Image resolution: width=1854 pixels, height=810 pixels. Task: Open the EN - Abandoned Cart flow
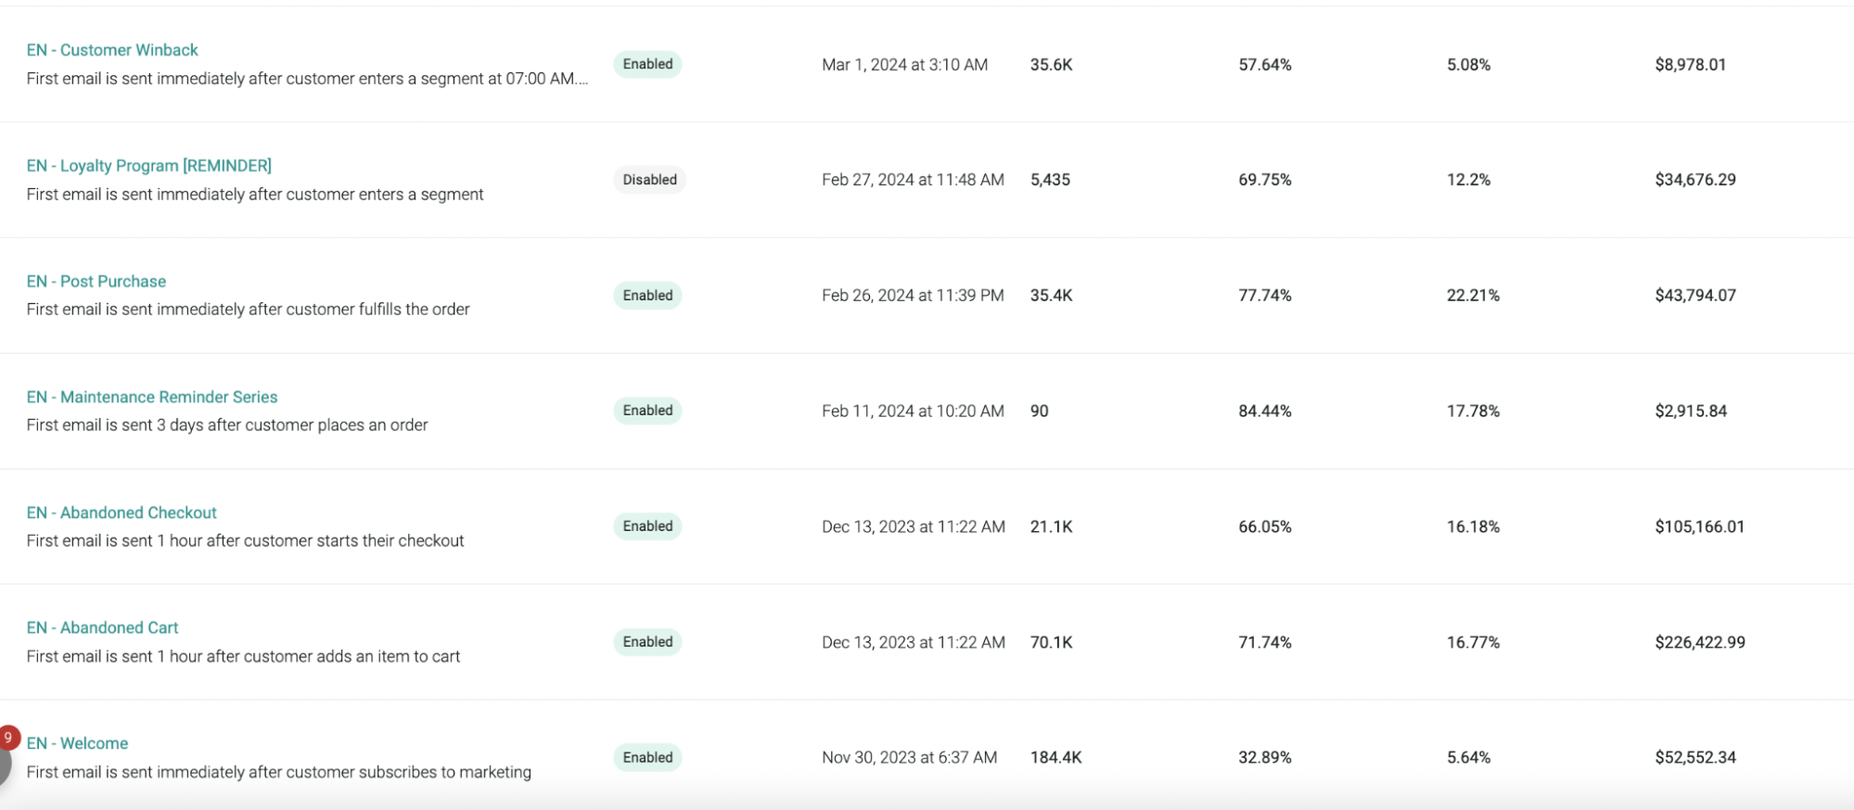[x=102, y=628]
